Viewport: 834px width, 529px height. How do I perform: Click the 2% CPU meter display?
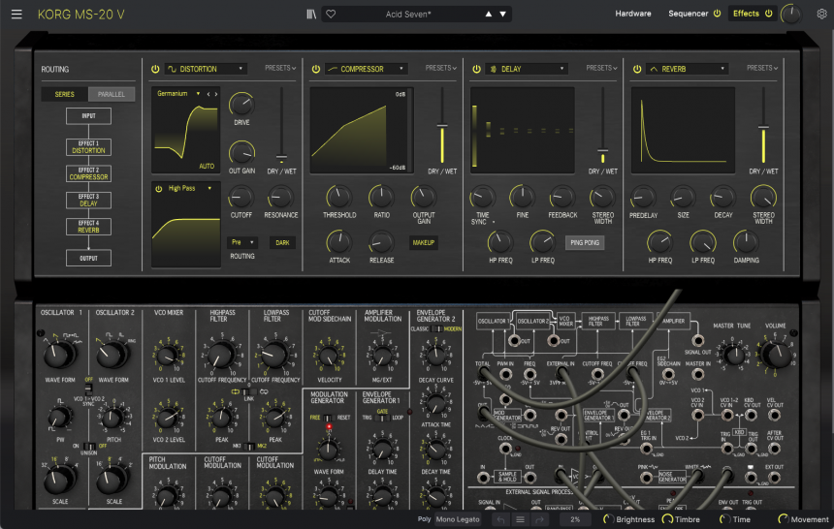575,519
